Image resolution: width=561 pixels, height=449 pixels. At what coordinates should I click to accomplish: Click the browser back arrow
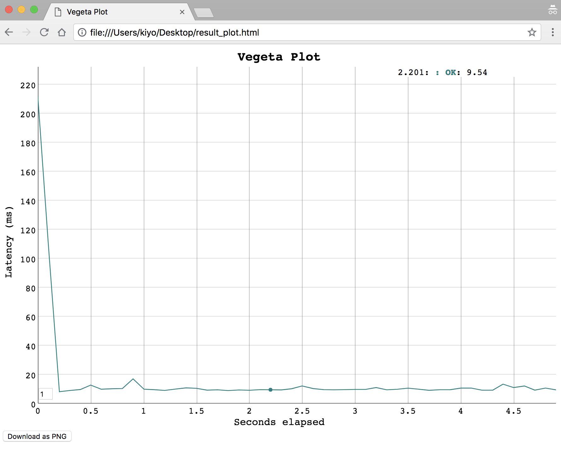[9, 32]
